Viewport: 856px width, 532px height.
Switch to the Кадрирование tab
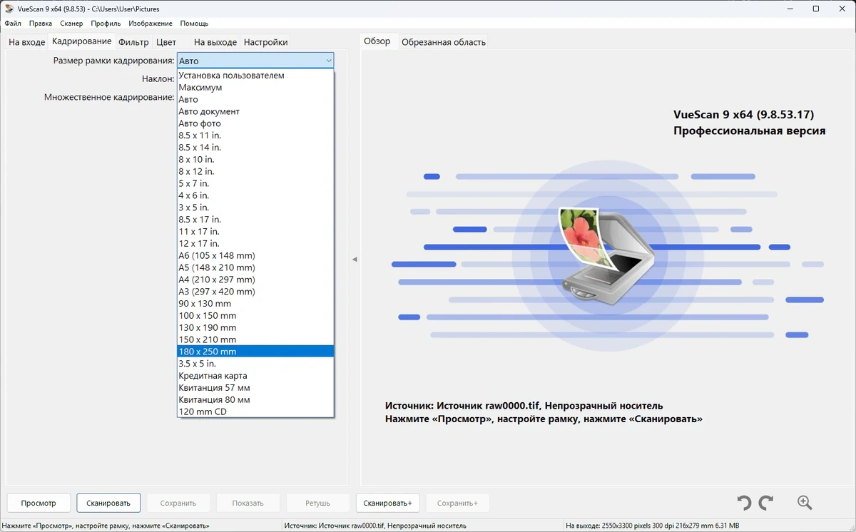click(x=82, y=41)
